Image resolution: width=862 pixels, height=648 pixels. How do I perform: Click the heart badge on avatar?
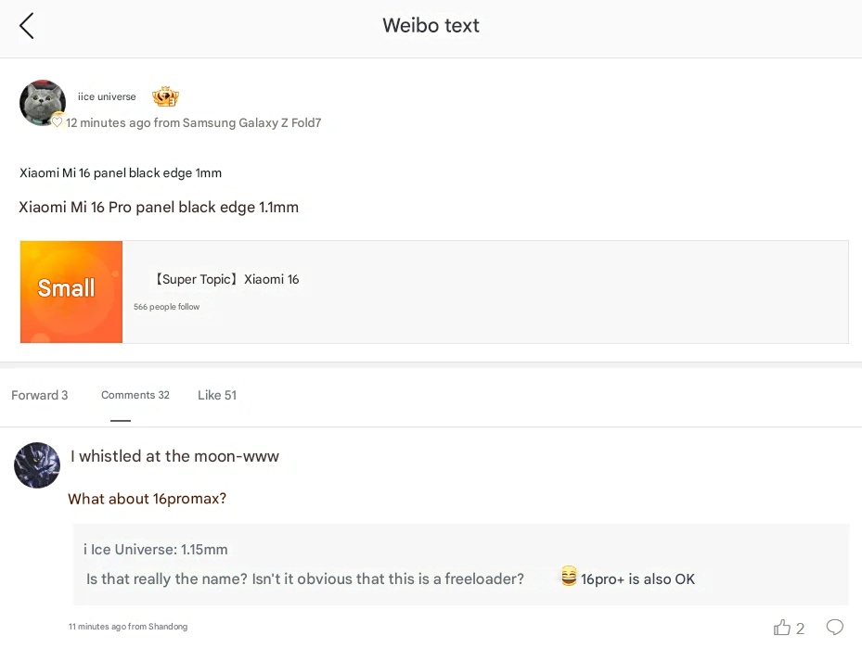(x=58, y=122)
